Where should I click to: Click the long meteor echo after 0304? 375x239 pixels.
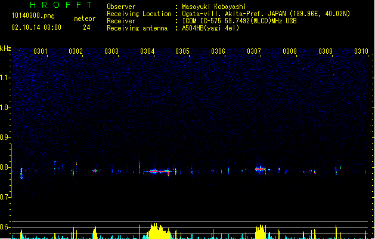coord(158,171)
